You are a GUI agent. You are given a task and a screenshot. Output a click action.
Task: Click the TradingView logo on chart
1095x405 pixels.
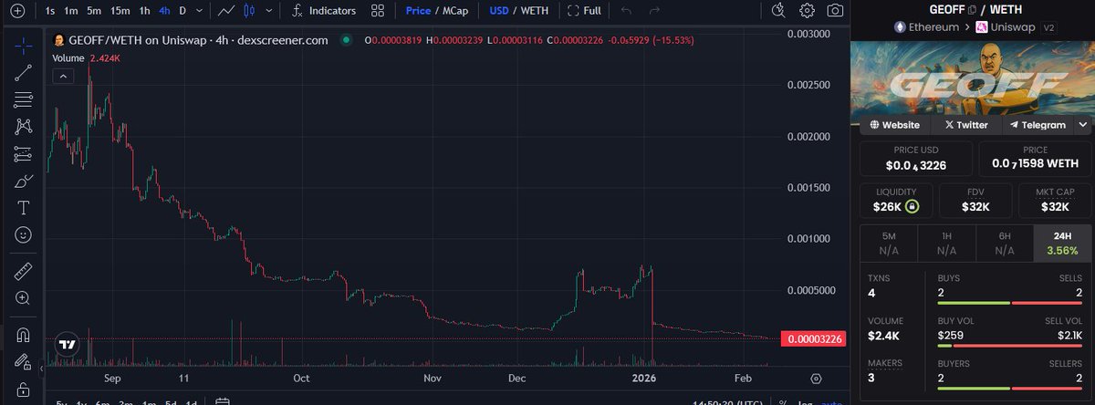tap(66, 345)
